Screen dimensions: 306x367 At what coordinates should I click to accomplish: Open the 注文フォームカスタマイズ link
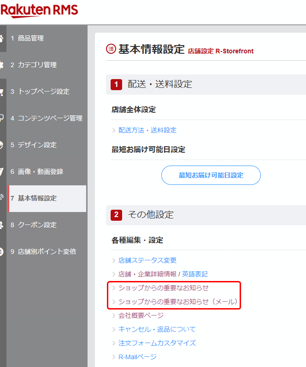tap(157, 343)
